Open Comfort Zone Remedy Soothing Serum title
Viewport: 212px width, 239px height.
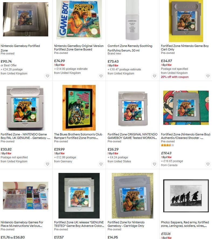[x=130, y=48]
